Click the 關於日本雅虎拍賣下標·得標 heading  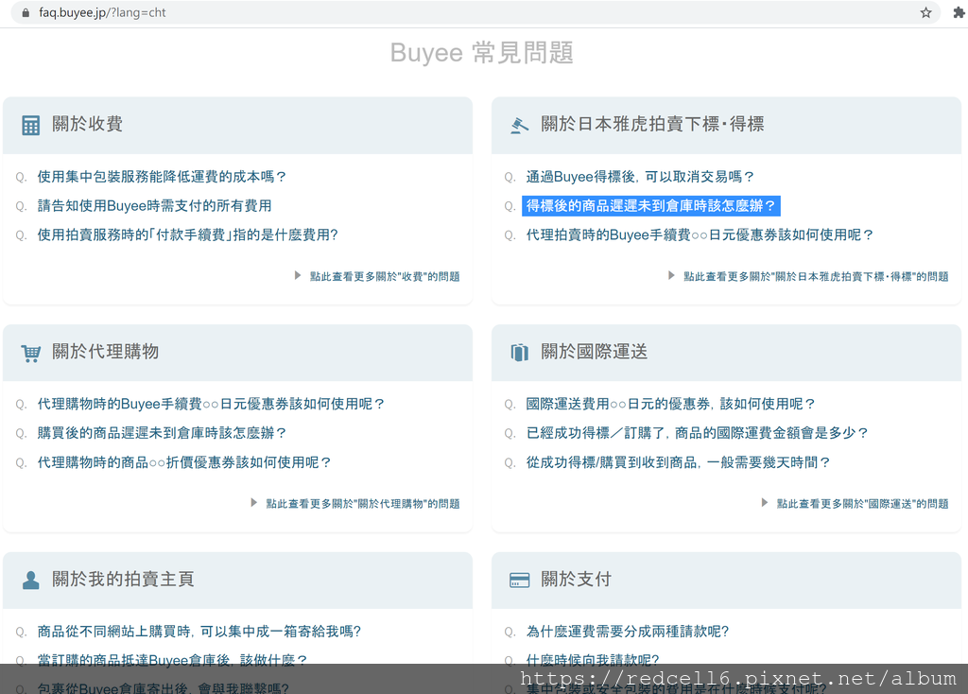[x=652, y=124]
